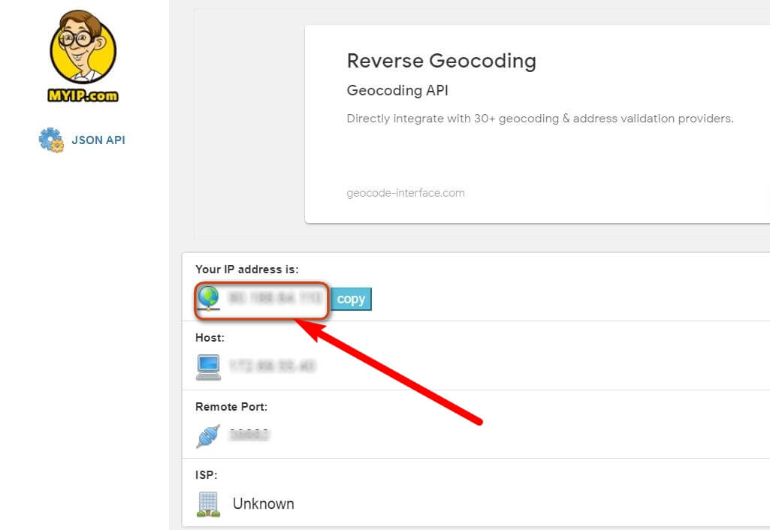Open the Reverse Geocoding ad title
The width and height of the screenshot is (770, 530).
(441, 61)
